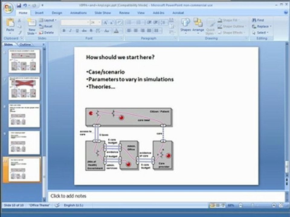Start Slide Show from status bar
290x217 pixels.
(223, 205)
